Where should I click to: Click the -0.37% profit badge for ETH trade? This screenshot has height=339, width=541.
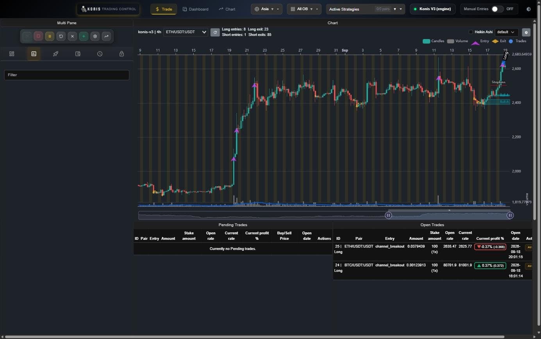pos(490,247)
